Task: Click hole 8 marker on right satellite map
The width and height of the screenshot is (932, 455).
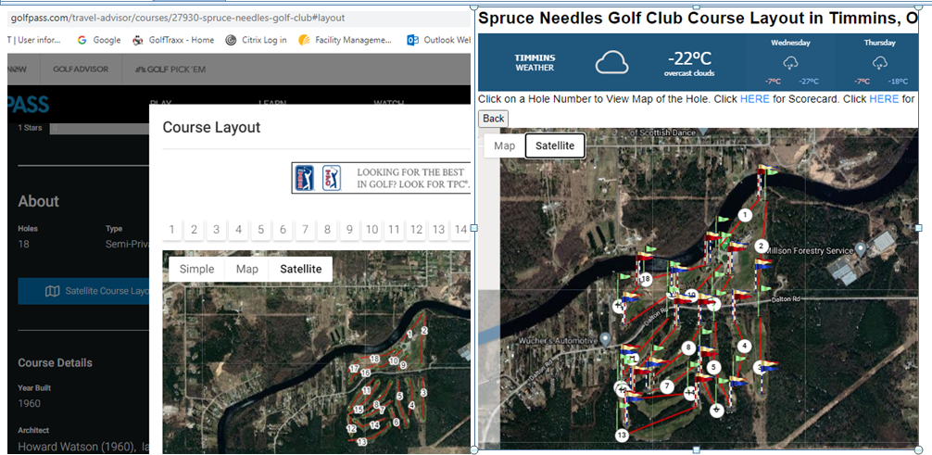Action: click(688, 348)
